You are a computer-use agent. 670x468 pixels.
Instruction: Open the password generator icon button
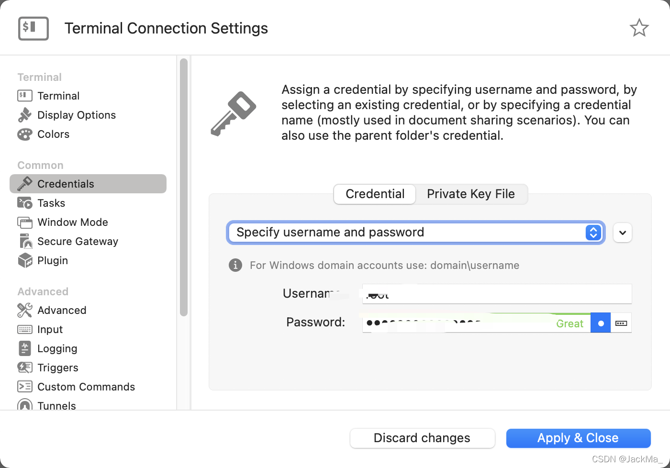click(621, 323)
